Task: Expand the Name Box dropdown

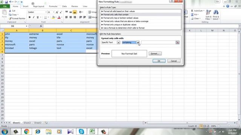Action: click(26, 26)
